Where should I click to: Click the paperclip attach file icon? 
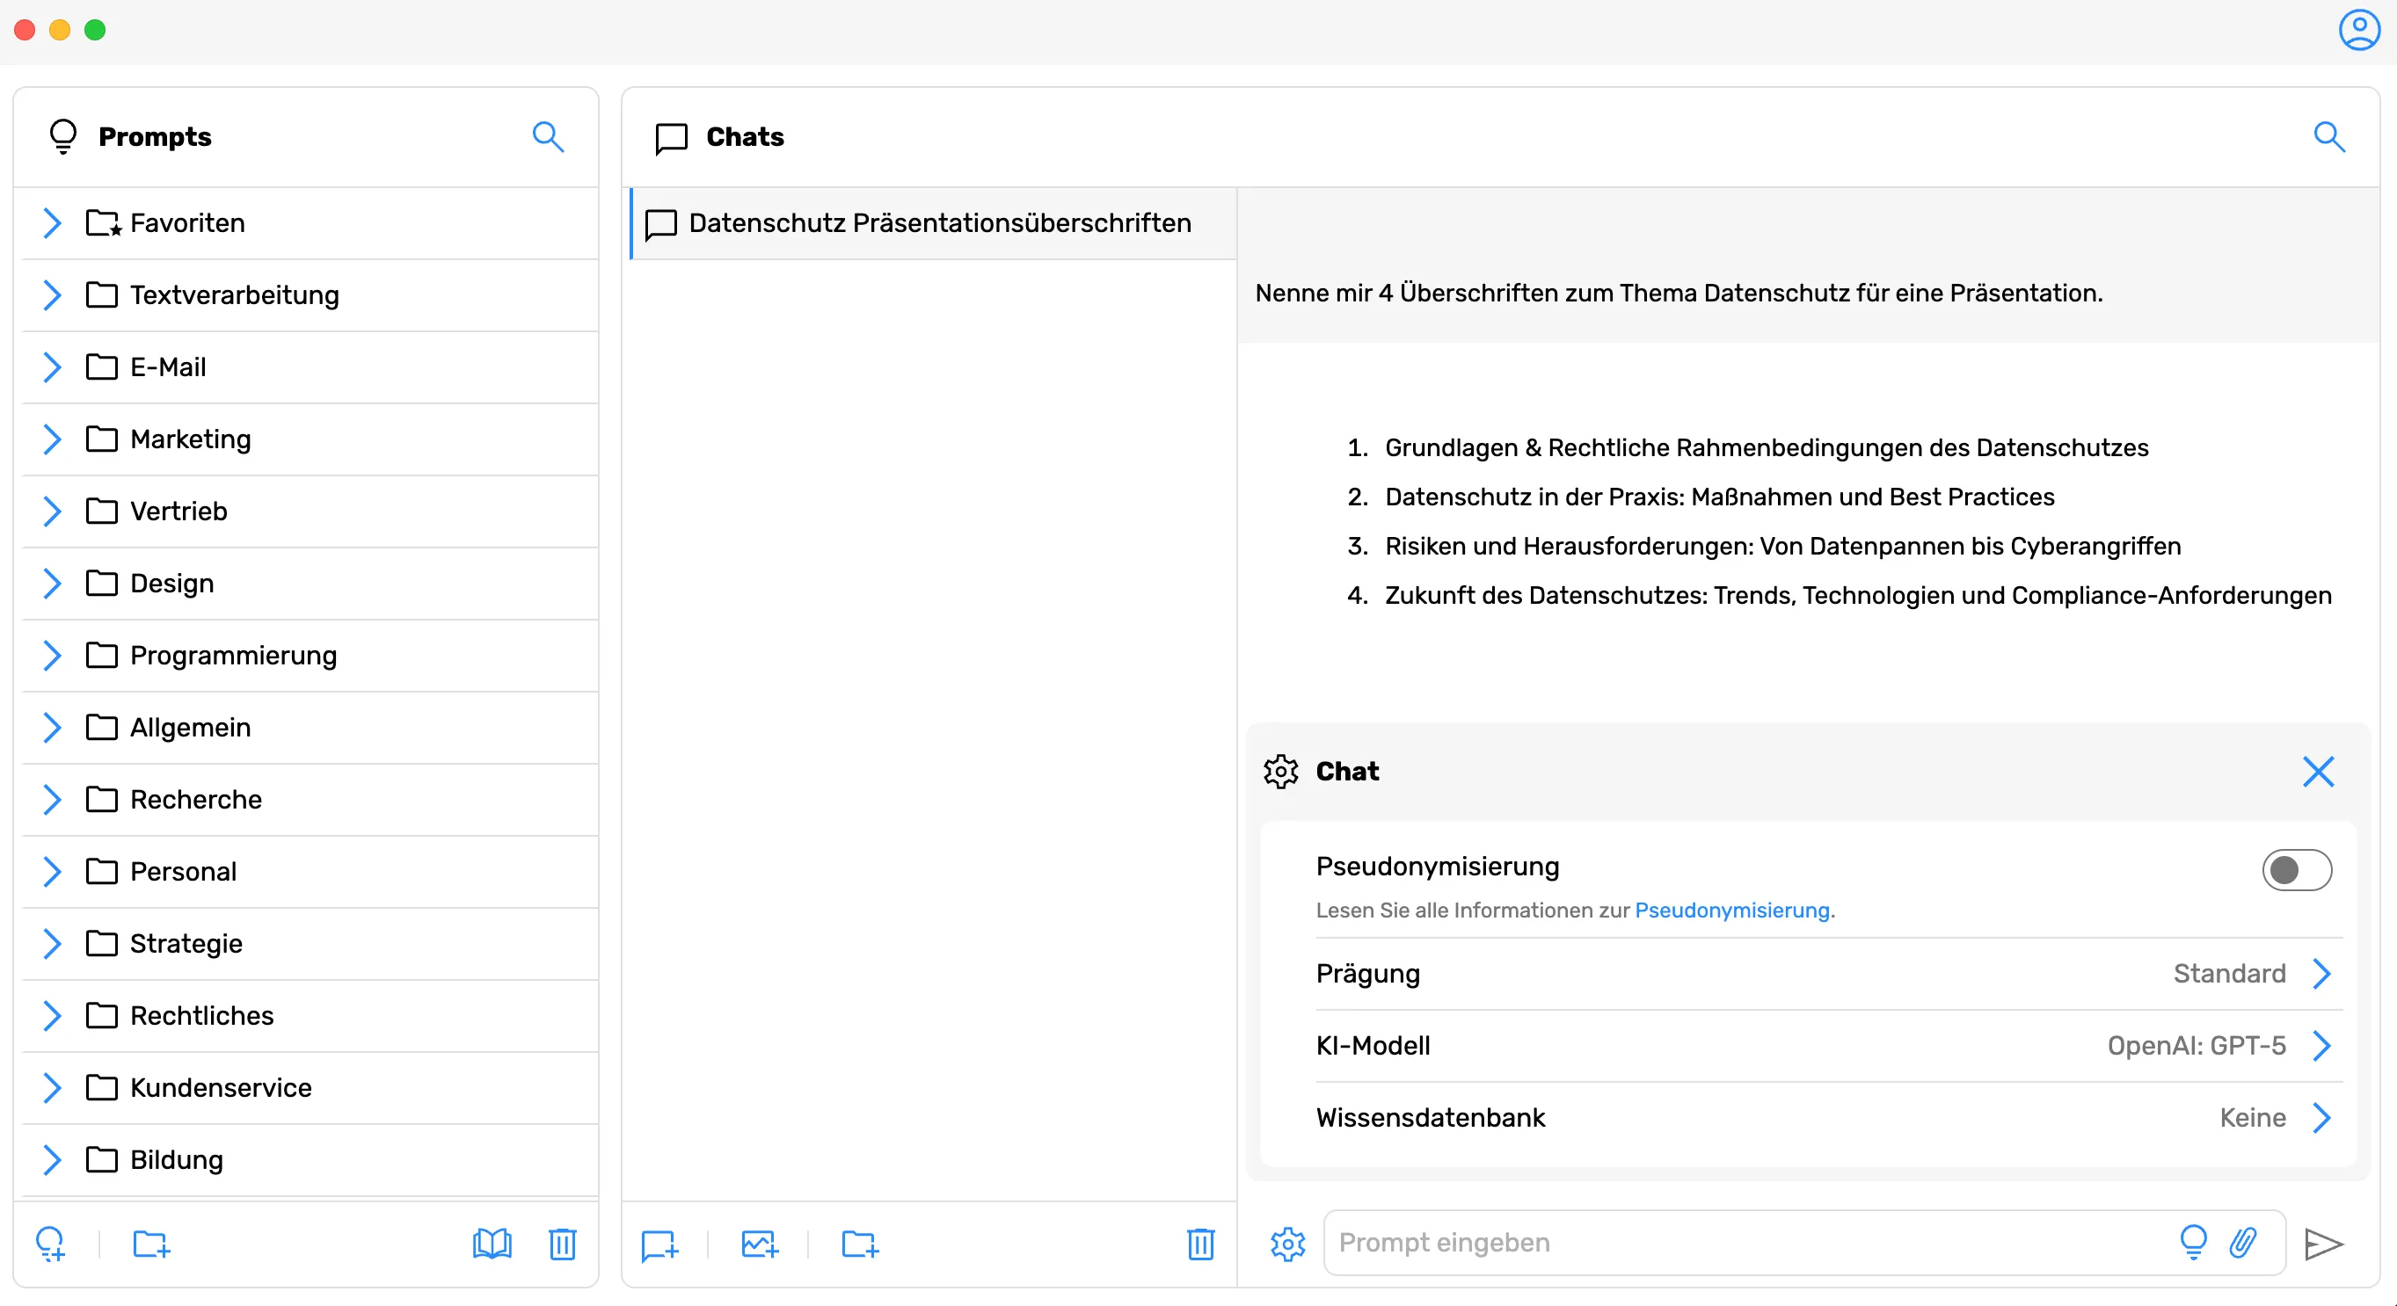(2243, 1242)
